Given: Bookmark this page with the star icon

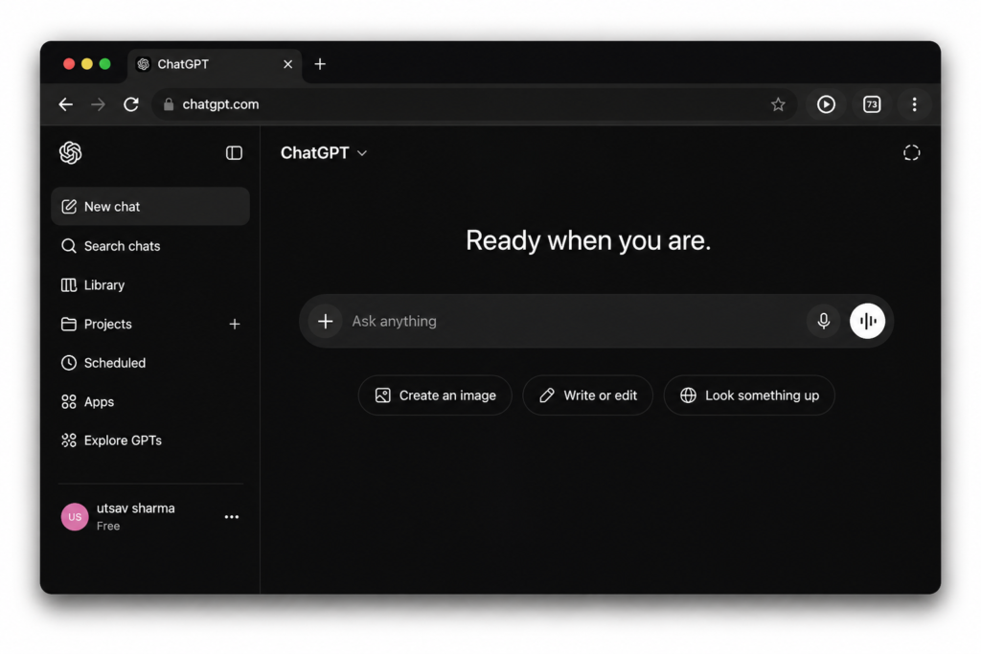Looking at the screenshot, I should (x=778, y=104).
